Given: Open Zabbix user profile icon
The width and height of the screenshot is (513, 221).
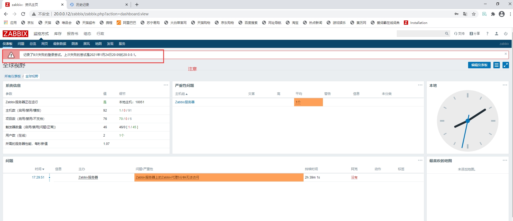Looking at the screenshot, I should pos(497,34).
